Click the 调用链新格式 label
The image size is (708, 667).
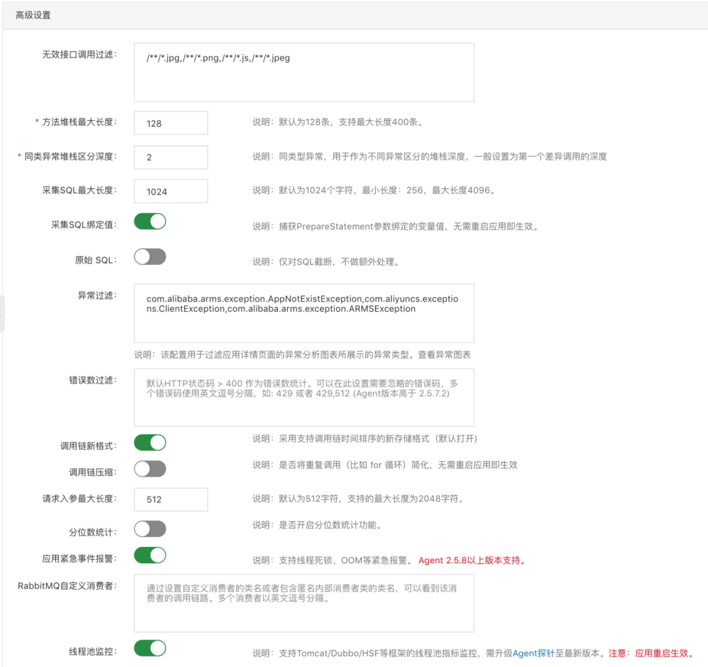click(x=88, y=446)
